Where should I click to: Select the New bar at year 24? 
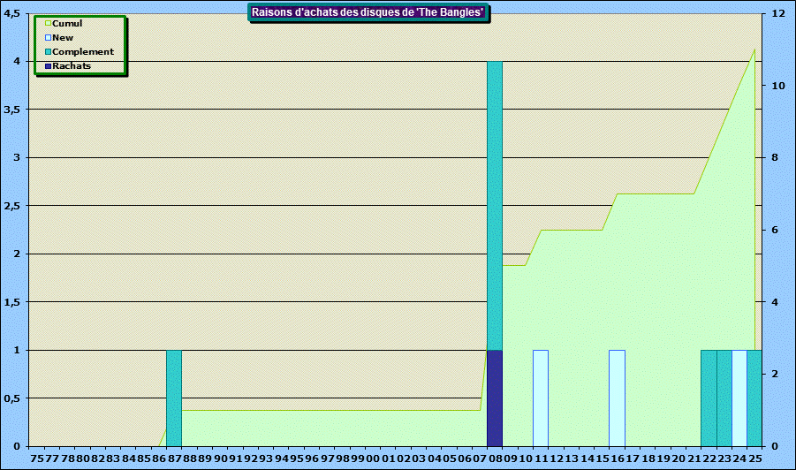point(739,398)
